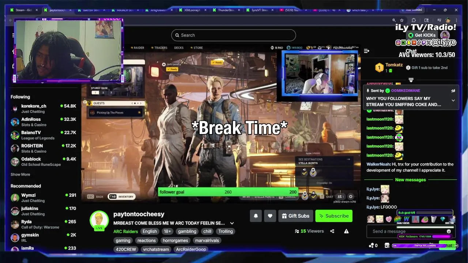Click the green follower goal bar

[228, 192]
